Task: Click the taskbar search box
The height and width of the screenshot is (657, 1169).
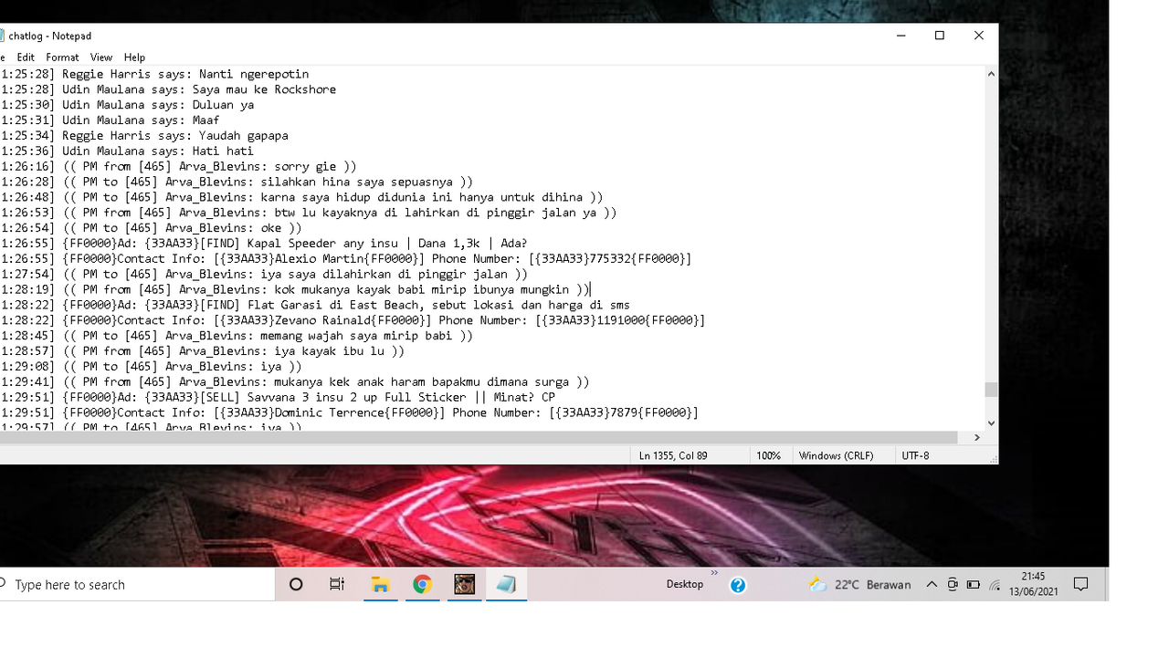Action: (x=137, y=585)
